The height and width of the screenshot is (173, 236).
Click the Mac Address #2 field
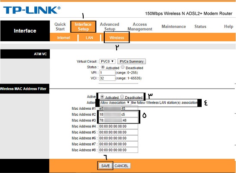click(118, 114)
